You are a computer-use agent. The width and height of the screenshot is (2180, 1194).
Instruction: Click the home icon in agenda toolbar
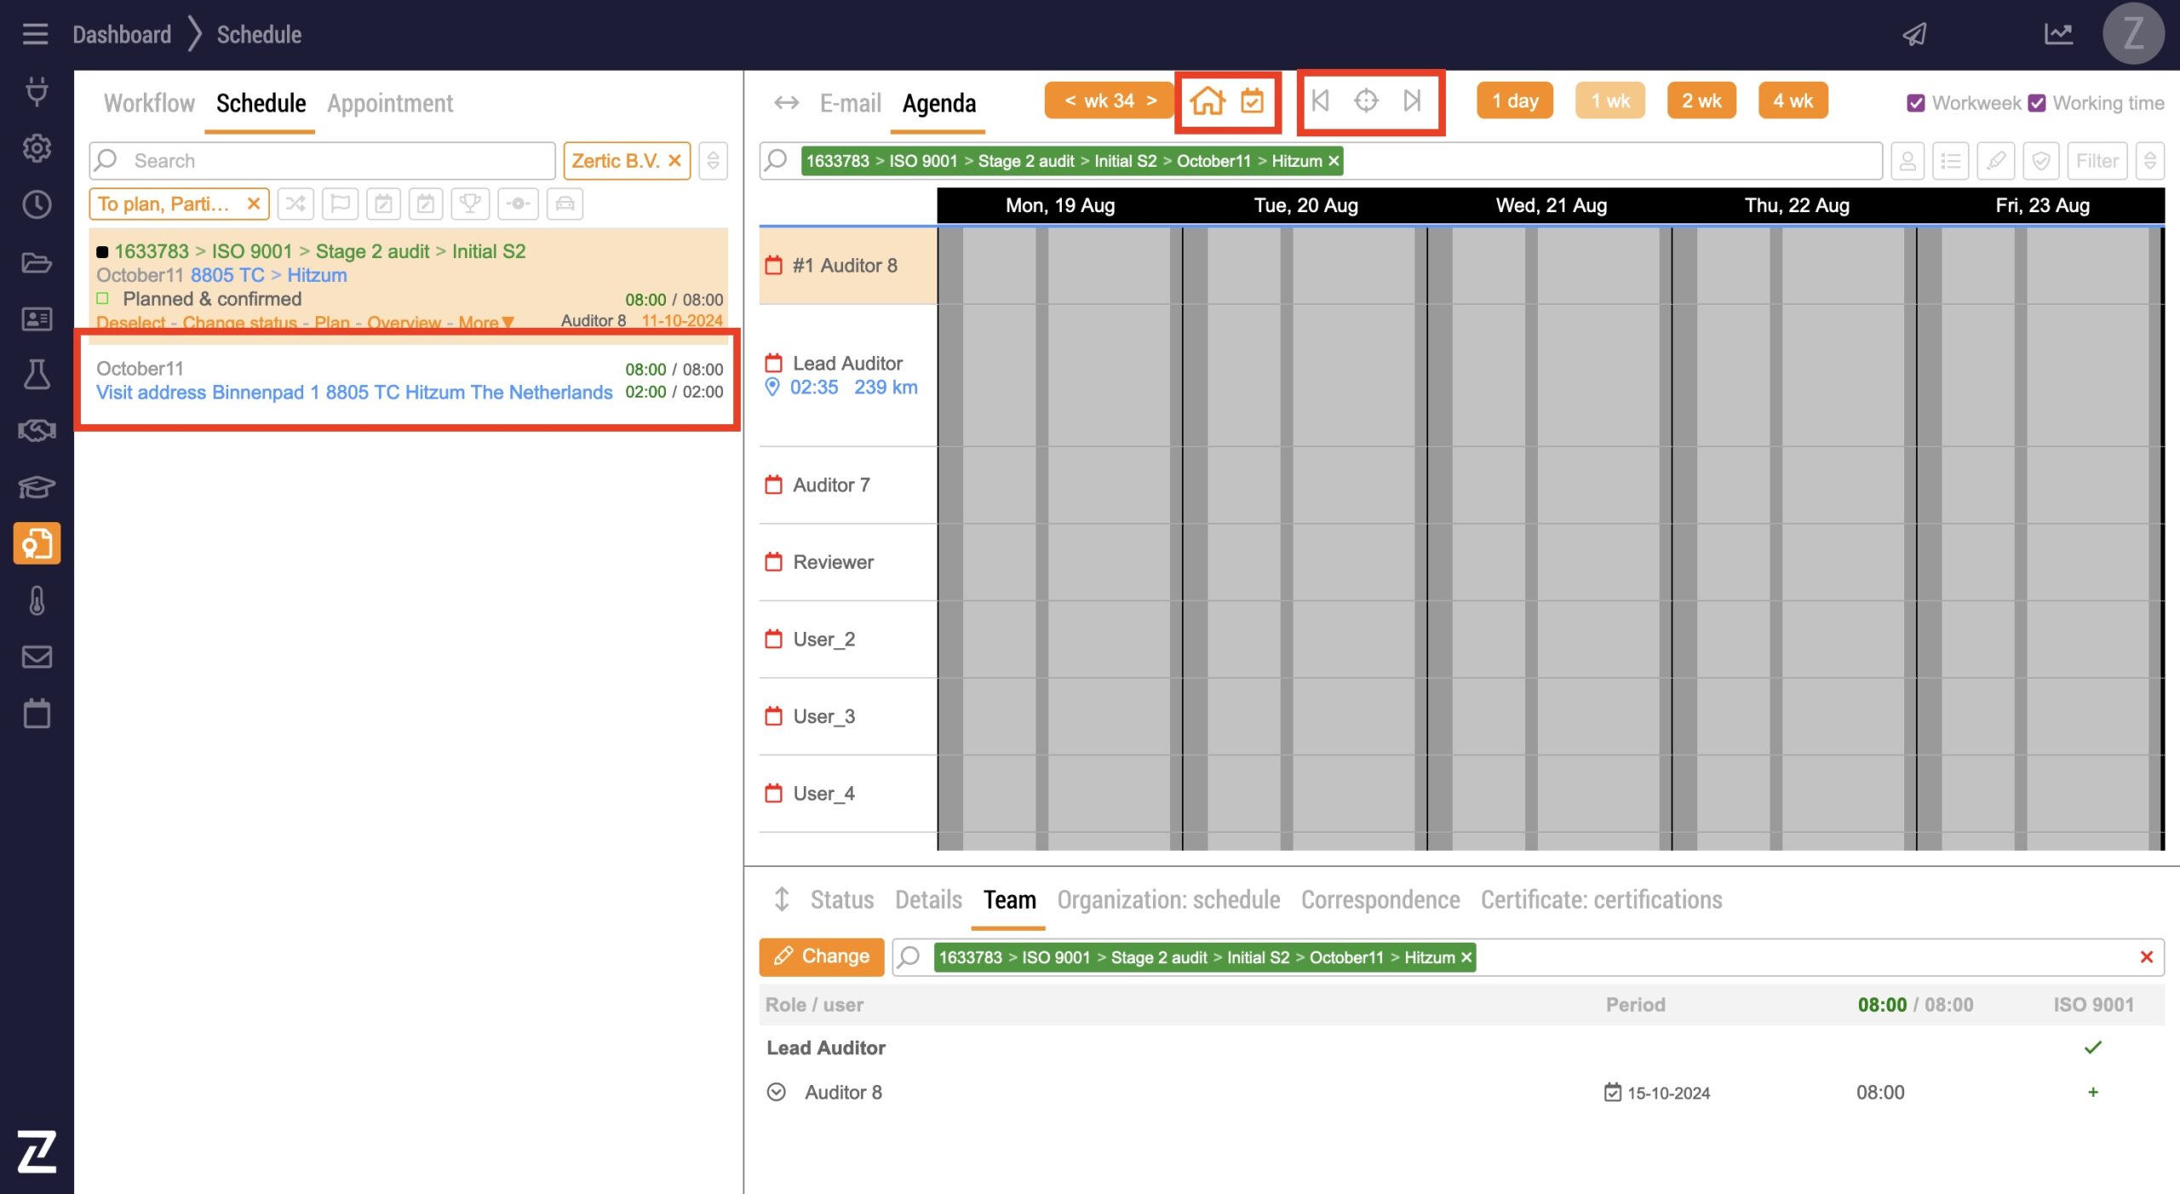[x=1207, y=101]
